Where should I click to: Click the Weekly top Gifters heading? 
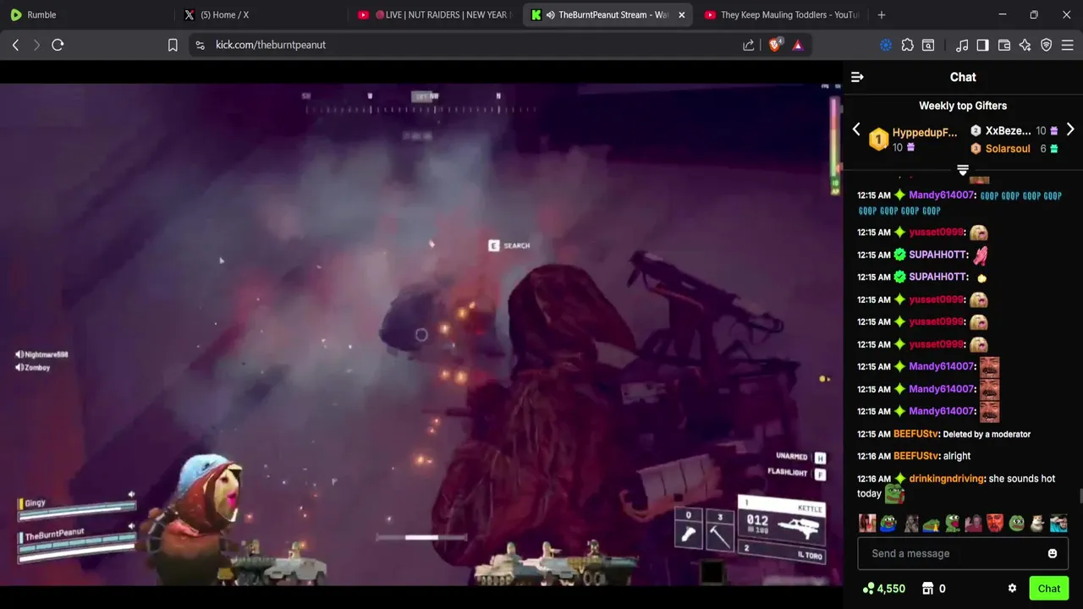tap(963, 106)
